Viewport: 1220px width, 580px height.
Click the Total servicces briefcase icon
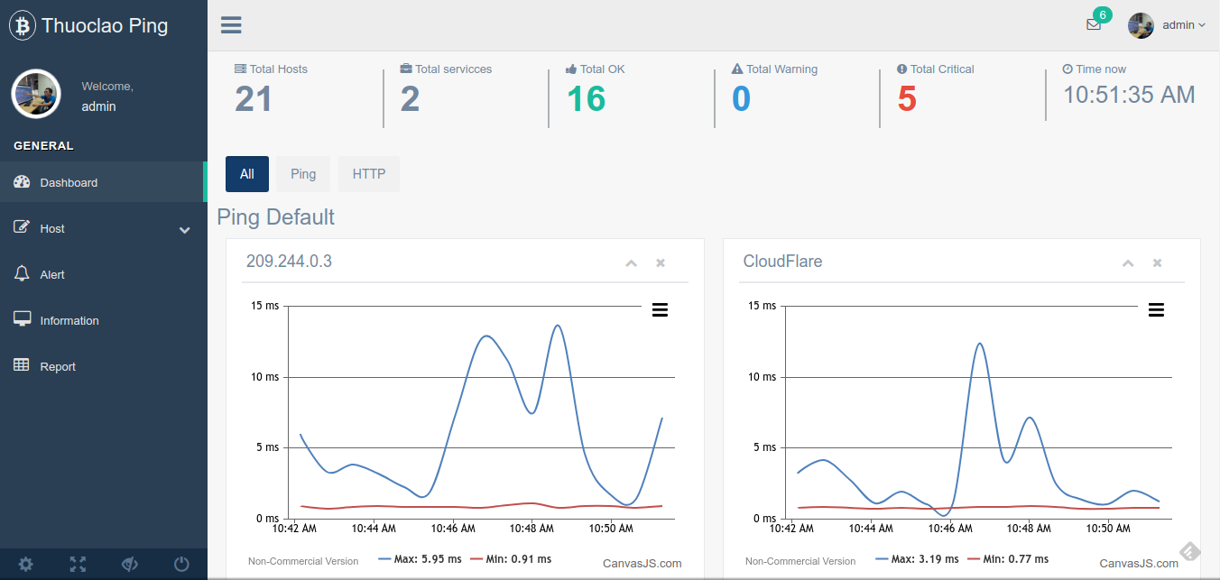pyautogui.click(x=406, y=69)
